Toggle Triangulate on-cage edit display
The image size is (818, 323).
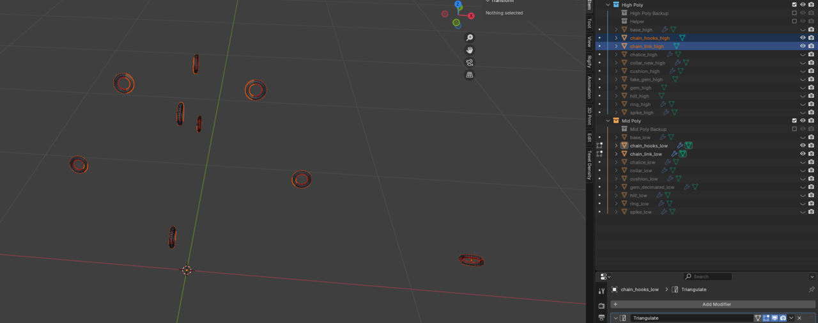(758, 318)
